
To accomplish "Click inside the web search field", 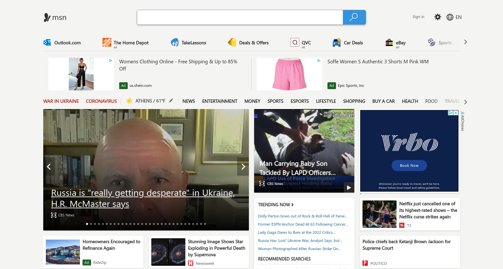I will [x=240, y=17].
